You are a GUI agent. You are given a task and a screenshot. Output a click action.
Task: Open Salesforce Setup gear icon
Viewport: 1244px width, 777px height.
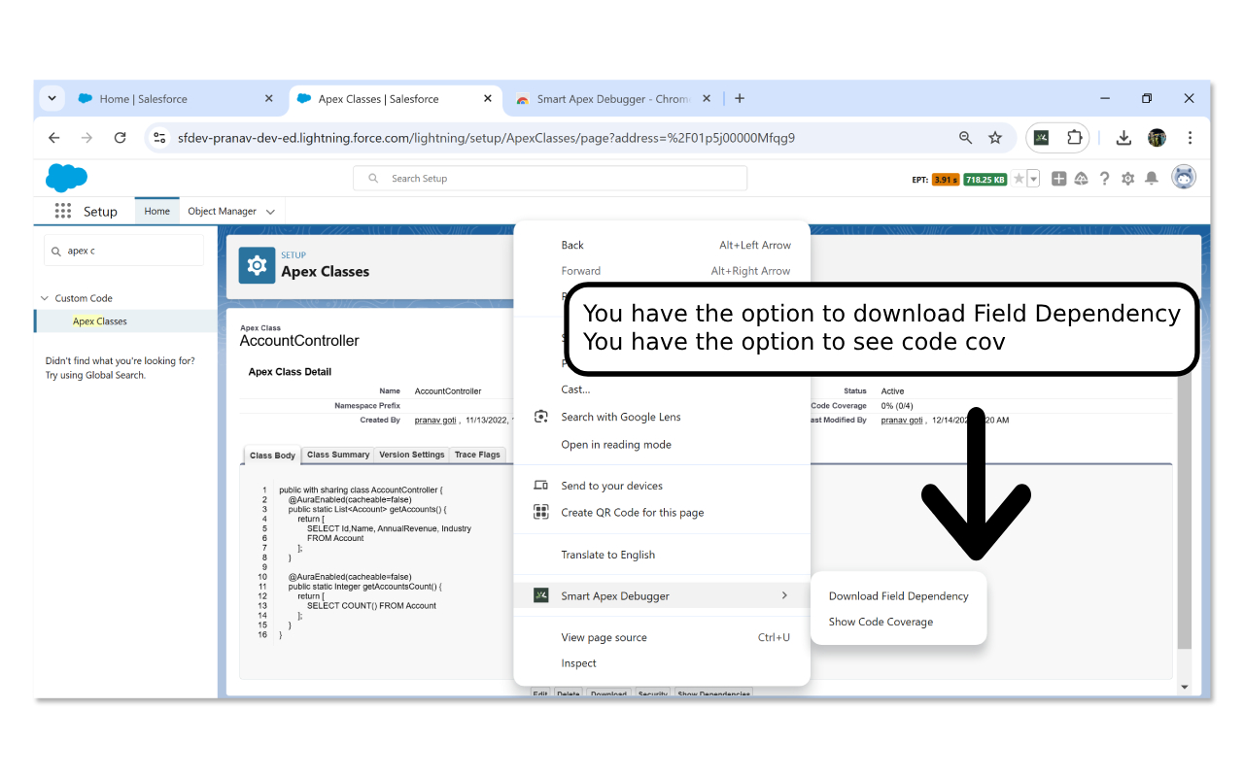(x=1127, y=177)
